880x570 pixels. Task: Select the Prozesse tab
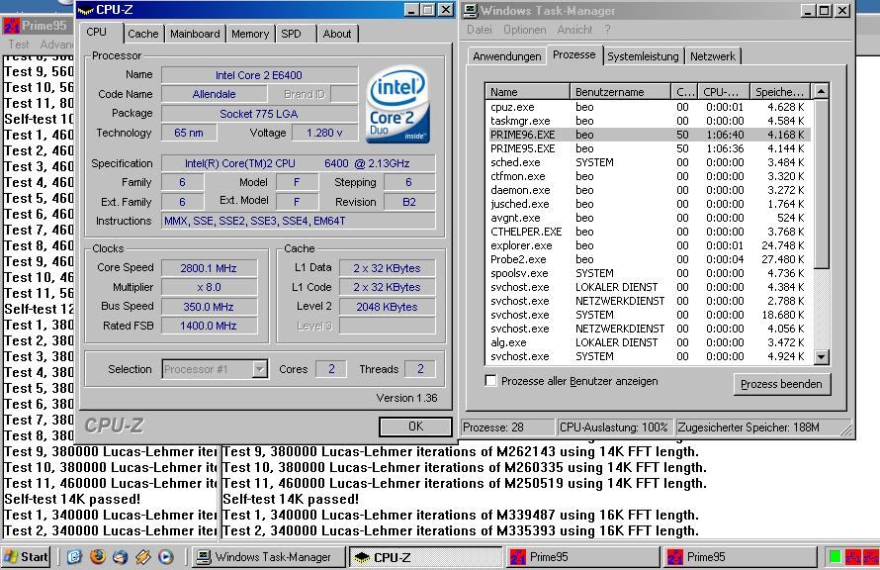click(x=574, y=55)
